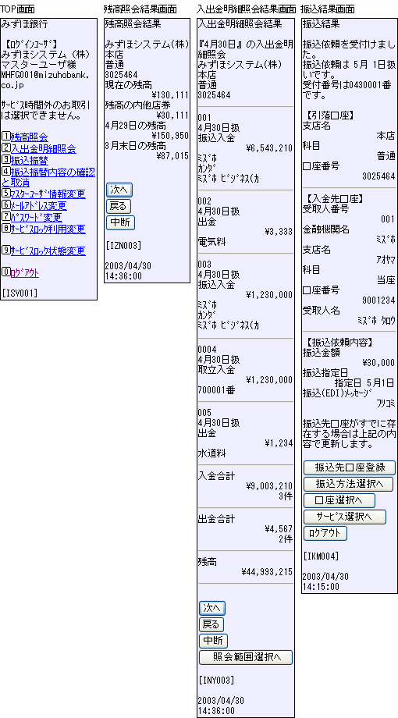Click 中断 on the 残高照会結果 screen
398x718 pixels.
point(120,222)
